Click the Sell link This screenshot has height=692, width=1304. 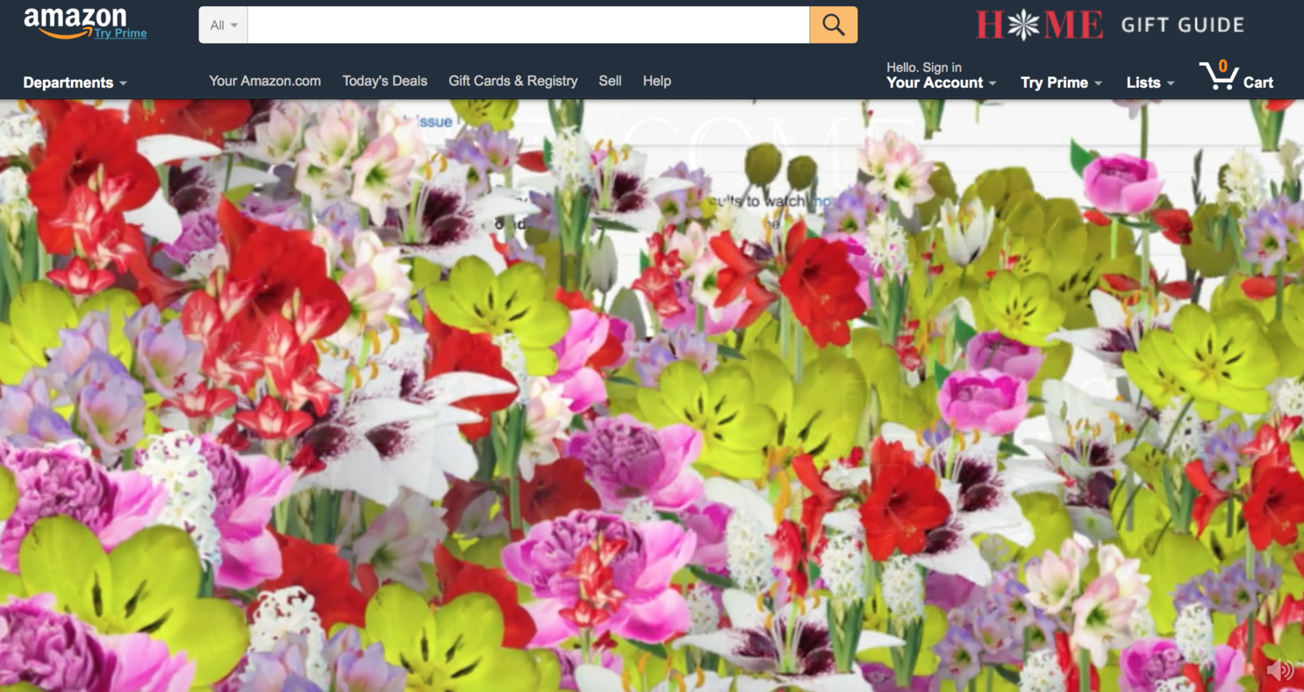(610, 81)
